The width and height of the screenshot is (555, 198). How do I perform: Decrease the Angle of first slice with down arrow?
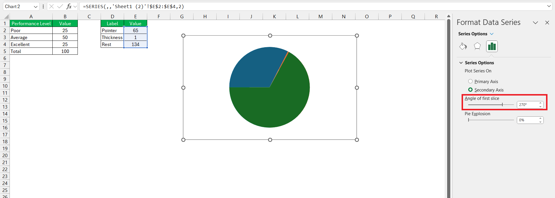coord(540,107)
